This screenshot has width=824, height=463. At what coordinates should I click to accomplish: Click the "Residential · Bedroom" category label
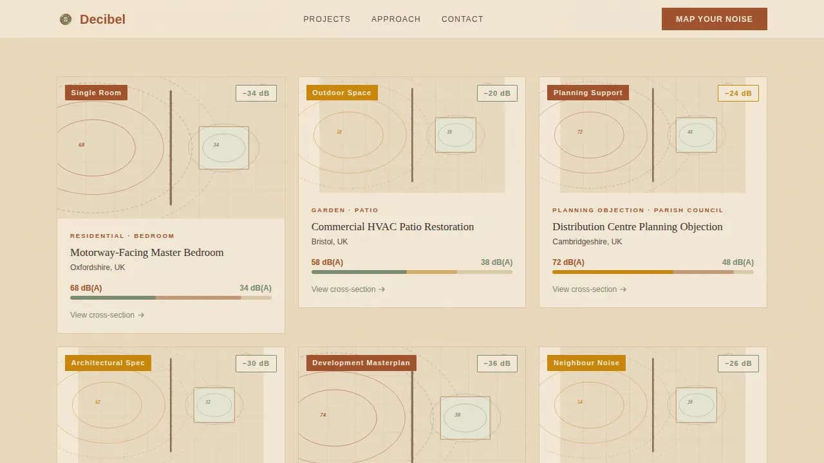tap(122, 236)
